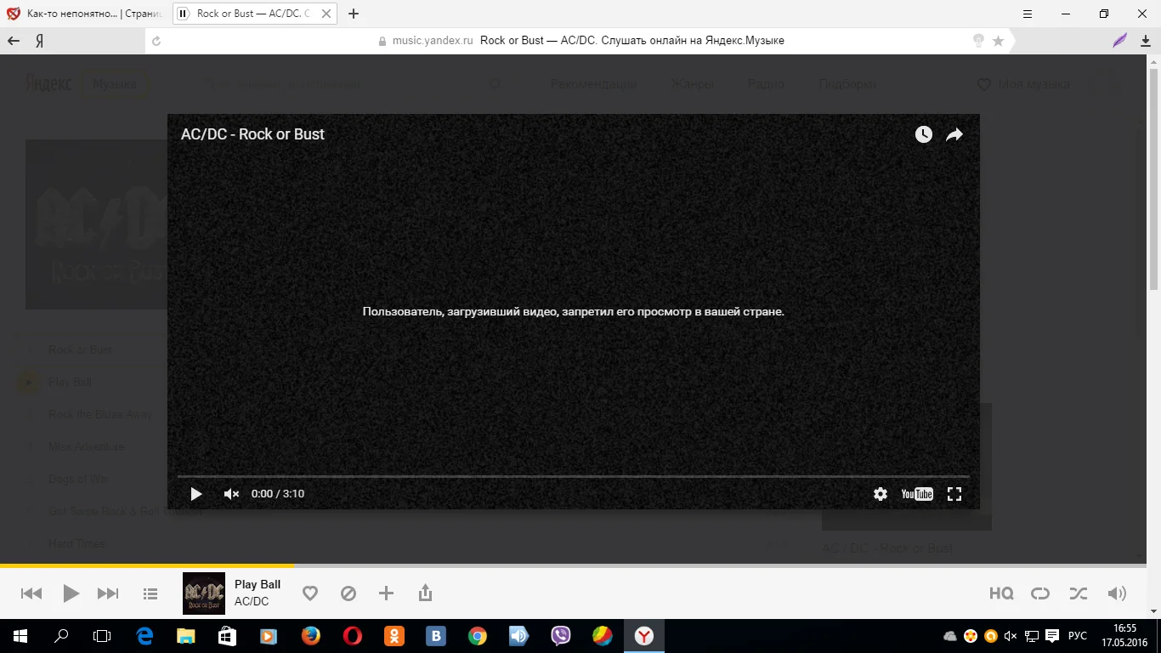Reload the page with refresh icon
The height and width of the screenshot is (653, 1161).
pyautogui.click(x=156, y=41)
